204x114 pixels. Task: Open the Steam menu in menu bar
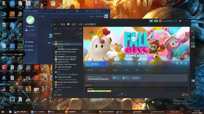(x=55, y=21)
